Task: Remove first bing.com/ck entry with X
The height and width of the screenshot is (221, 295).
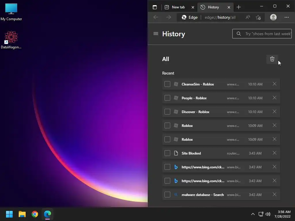Action: point(275,167)
